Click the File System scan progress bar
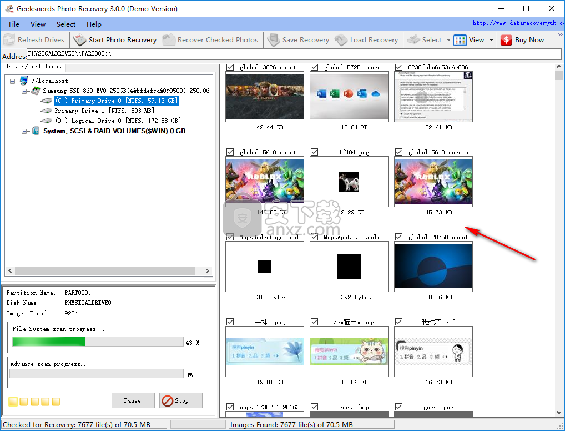Viewport: 565px width, 431px height. coord(98,342)
